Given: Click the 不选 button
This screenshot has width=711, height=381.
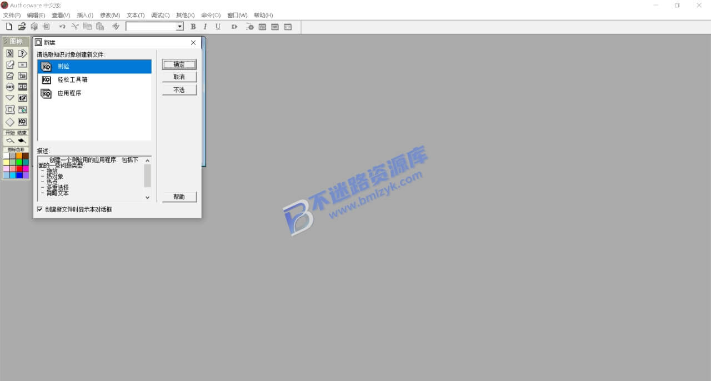Looking at the screenshot, I should (x=179, y=90).
